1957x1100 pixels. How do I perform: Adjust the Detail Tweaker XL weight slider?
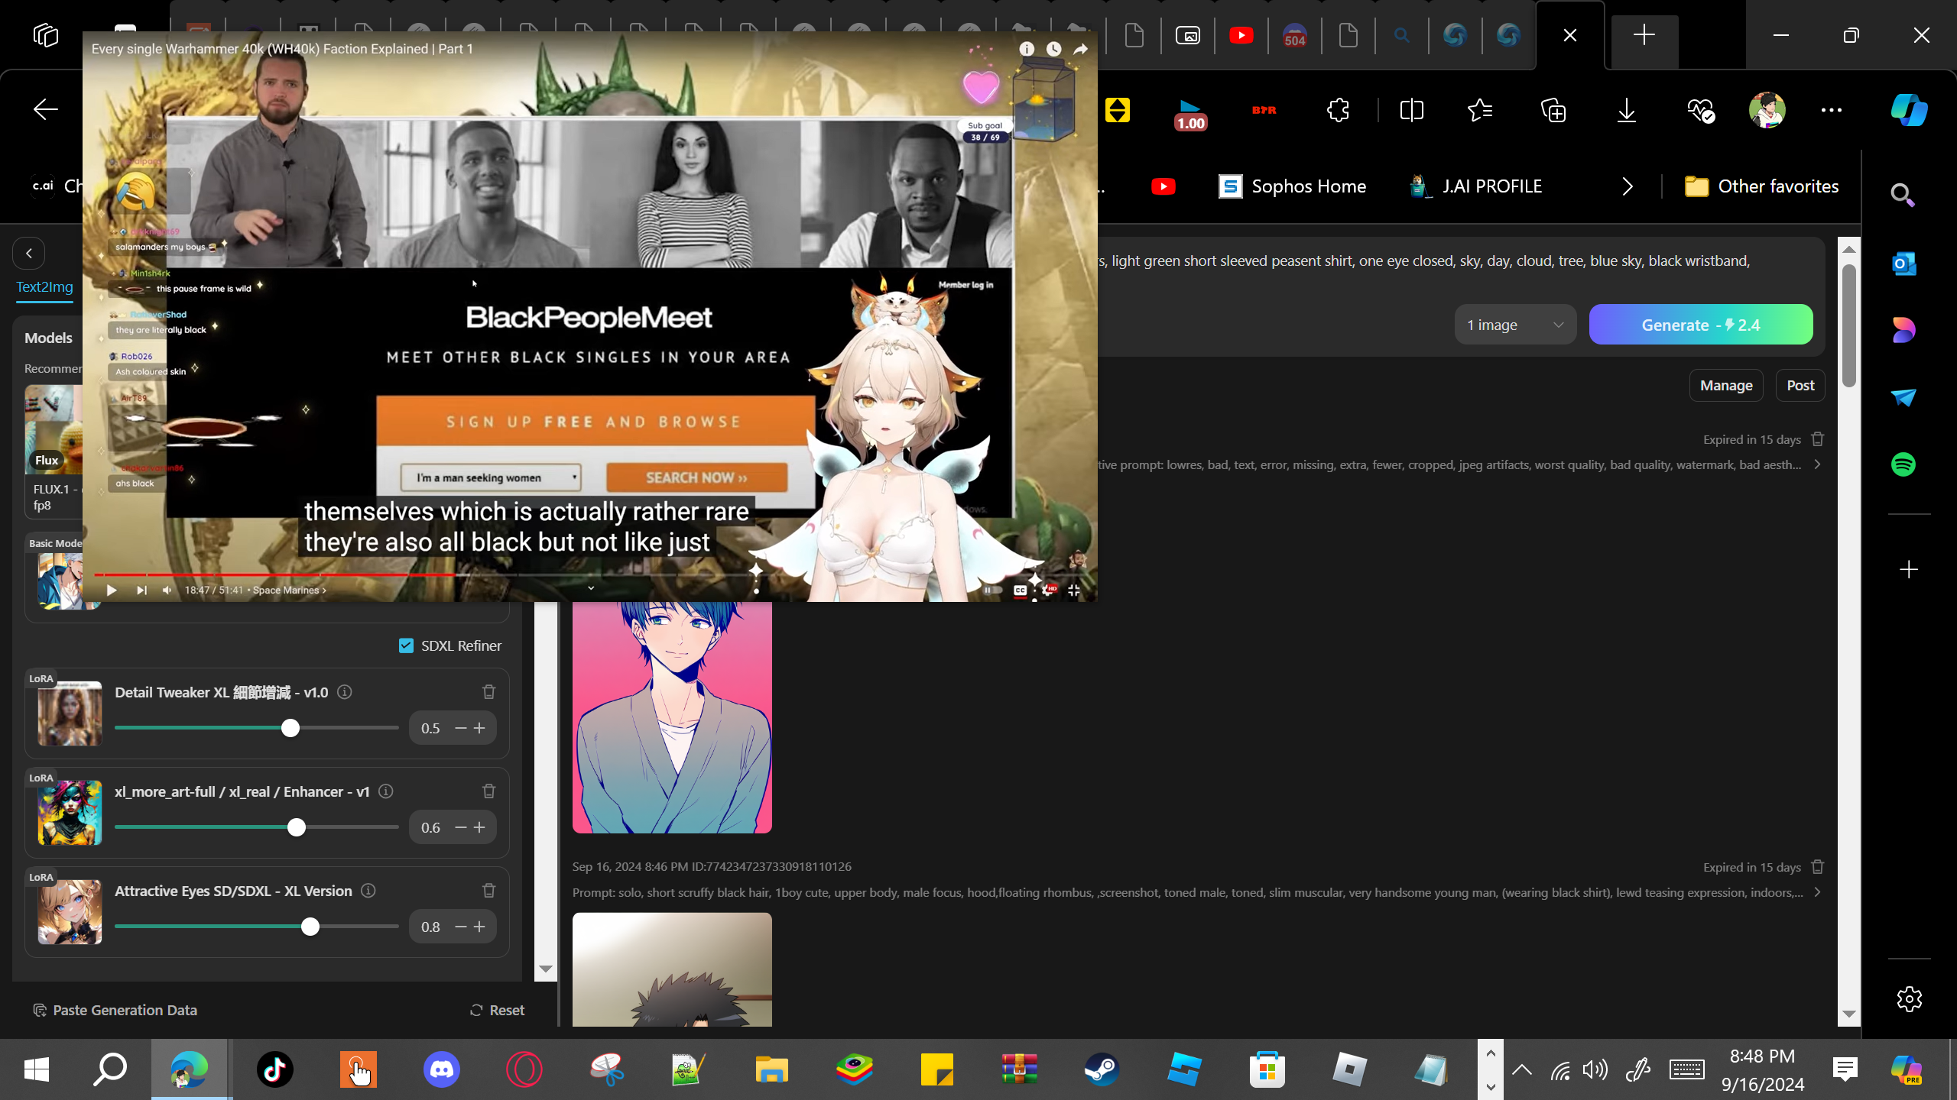[x=290, y=728]
